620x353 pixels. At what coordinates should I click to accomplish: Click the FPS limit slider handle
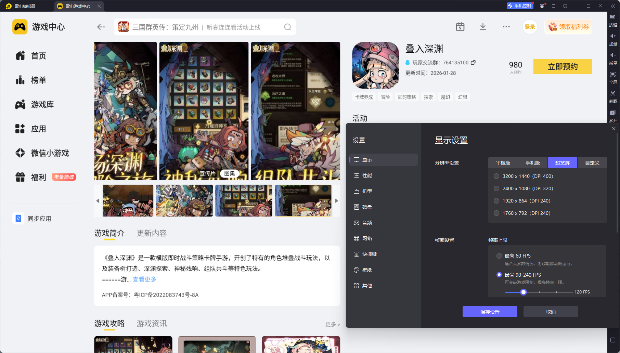pos(524,292)
